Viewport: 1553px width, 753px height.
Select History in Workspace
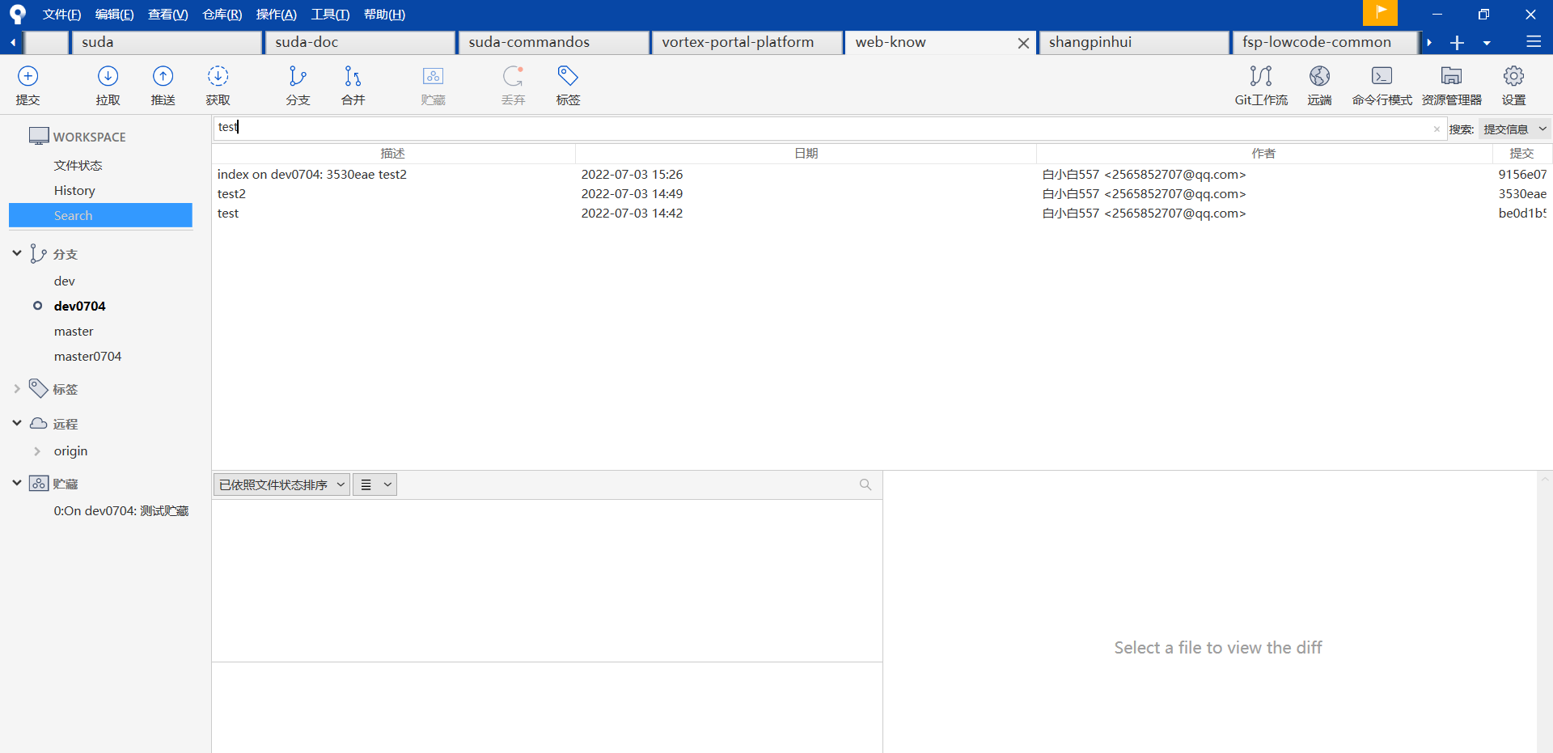(74, 190)
